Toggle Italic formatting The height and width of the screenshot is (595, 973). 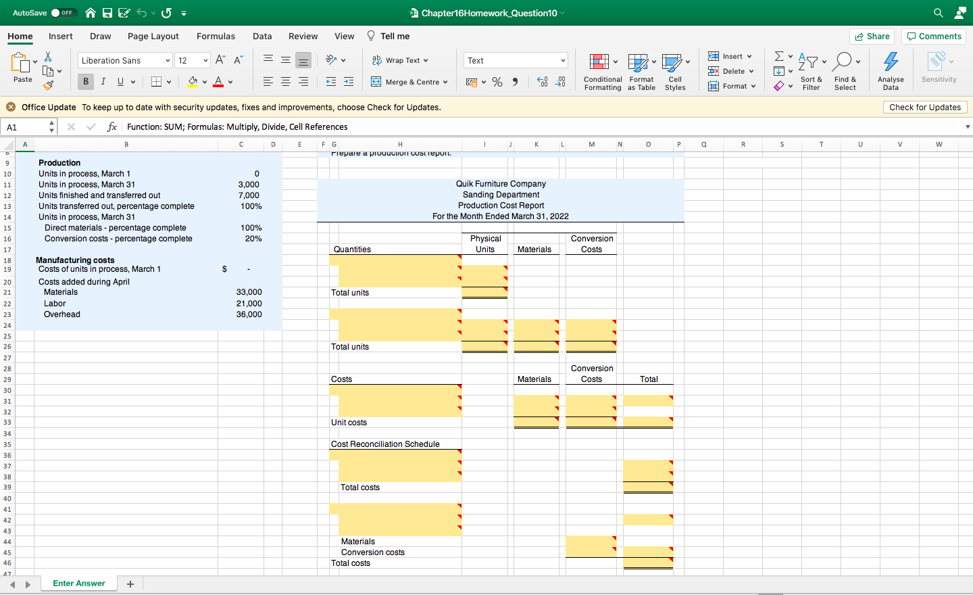(x=103, y=82)
